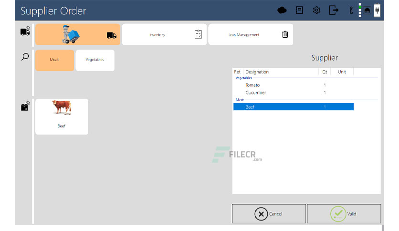Viewport: 399px width, 231px height.
Task: Click the power plug status icon
Action: pos(377,10)
